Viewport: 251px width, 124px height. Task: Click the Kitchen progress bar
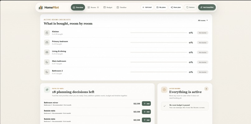159,33
